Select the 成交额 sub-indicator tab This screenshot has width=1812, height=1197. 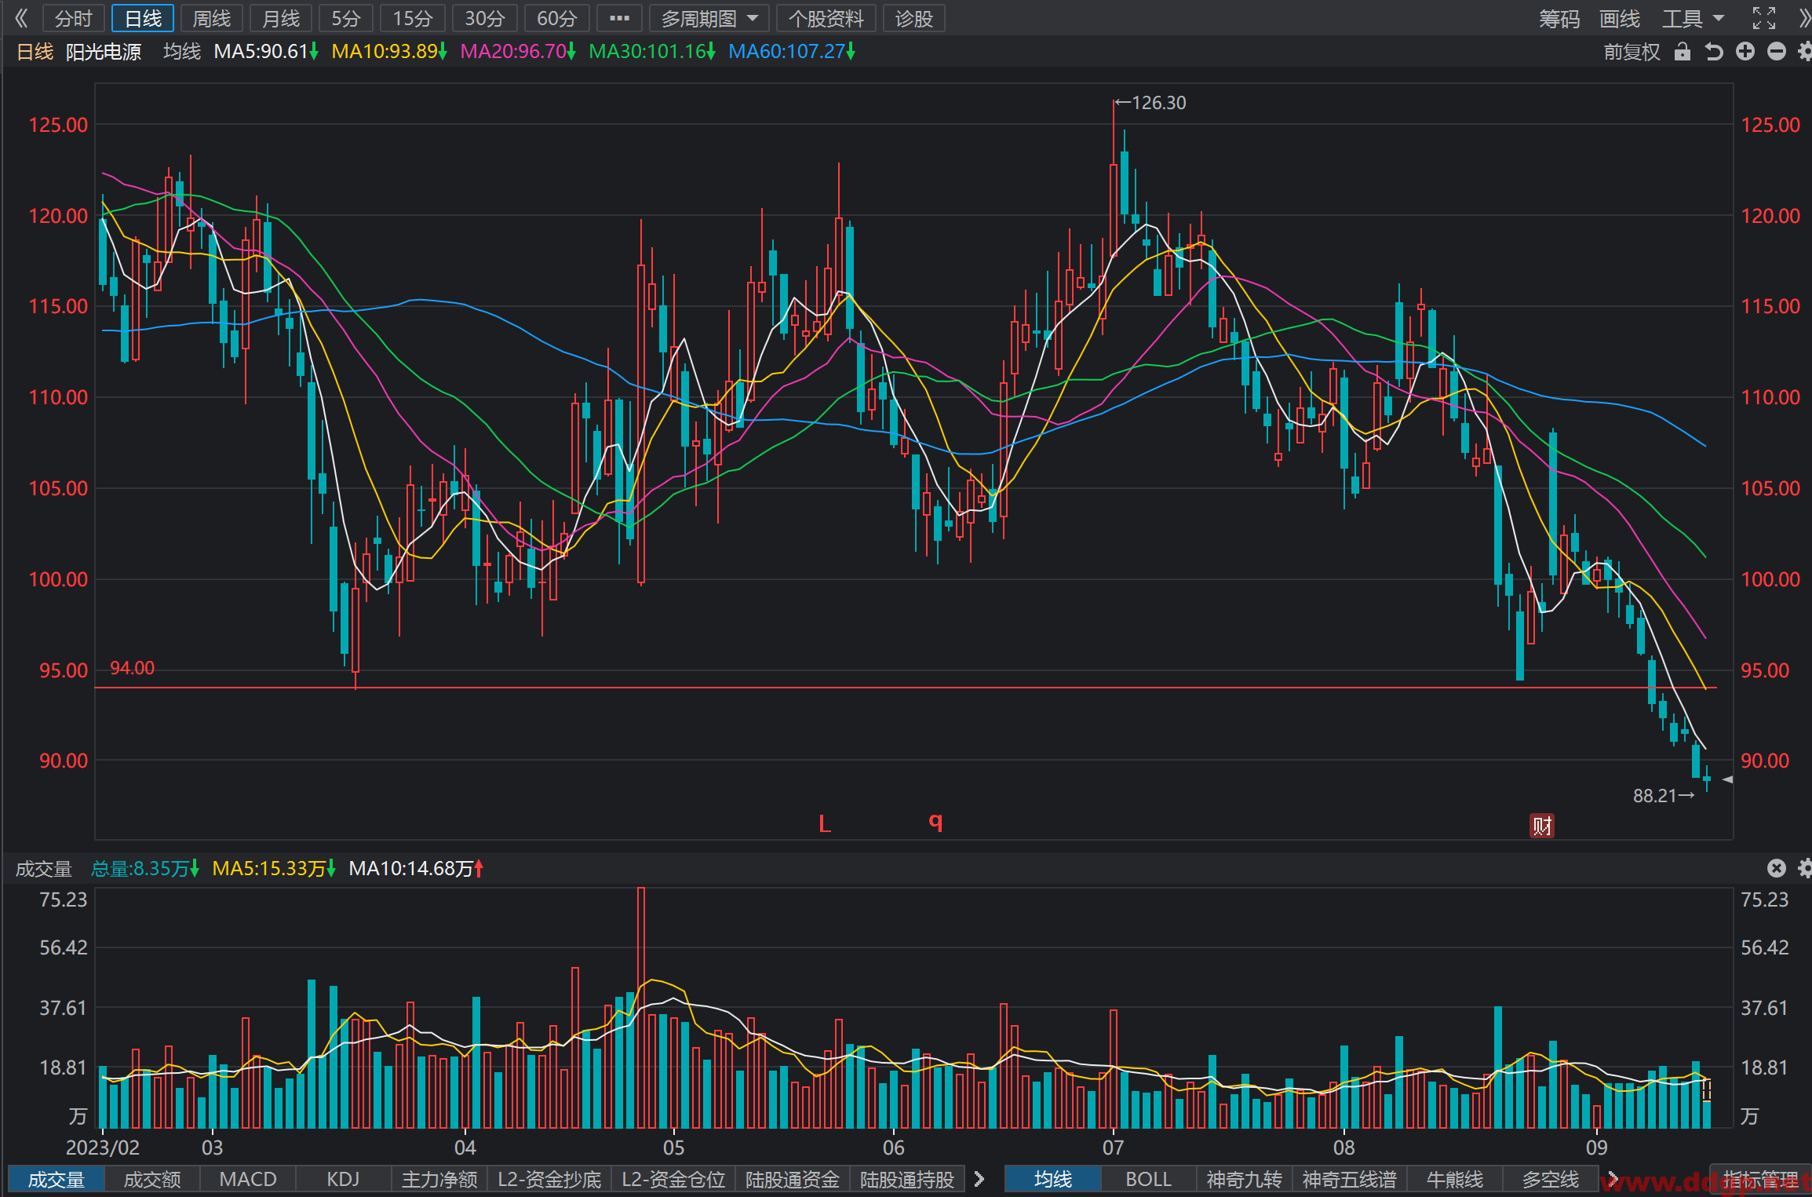[x=152, y=1180]
